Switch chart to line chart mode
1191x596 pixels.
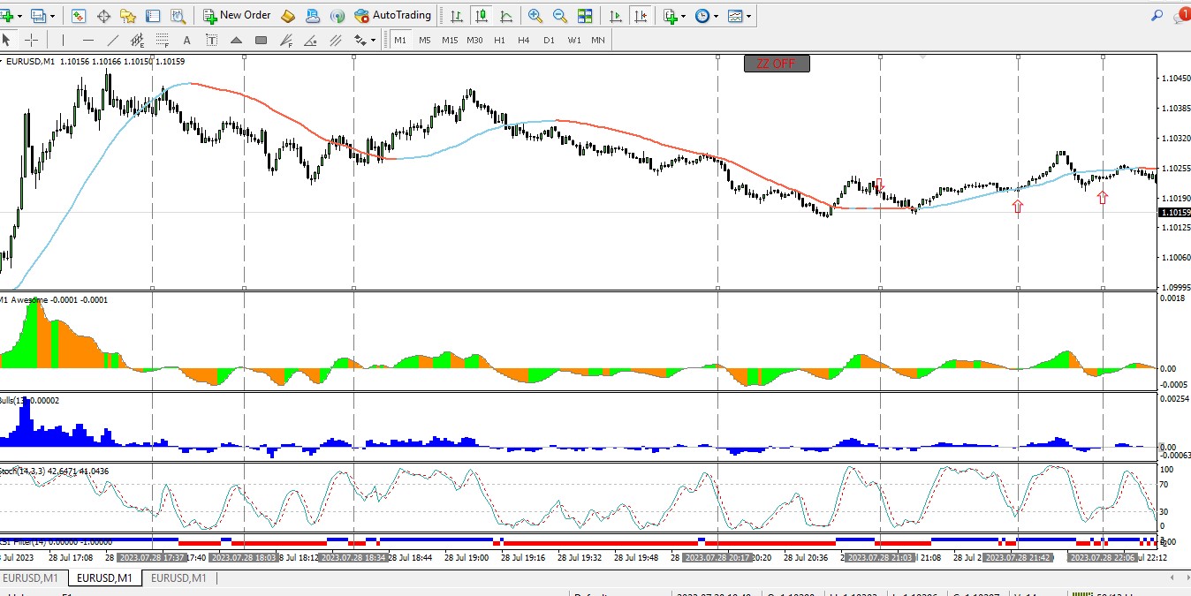[x=506, y=15]
